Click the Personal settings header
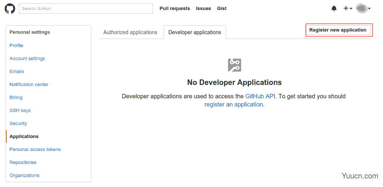The height and width of the screenshot is (187, 383). point(29,32)
